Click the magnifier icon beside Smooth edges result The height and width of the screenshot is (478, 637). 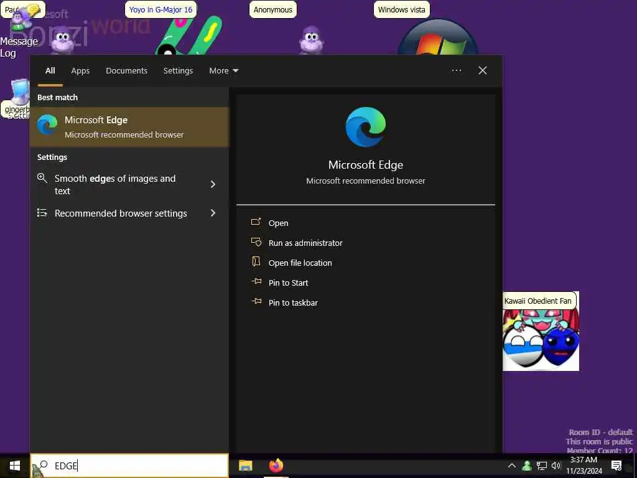tap(42, 178)
